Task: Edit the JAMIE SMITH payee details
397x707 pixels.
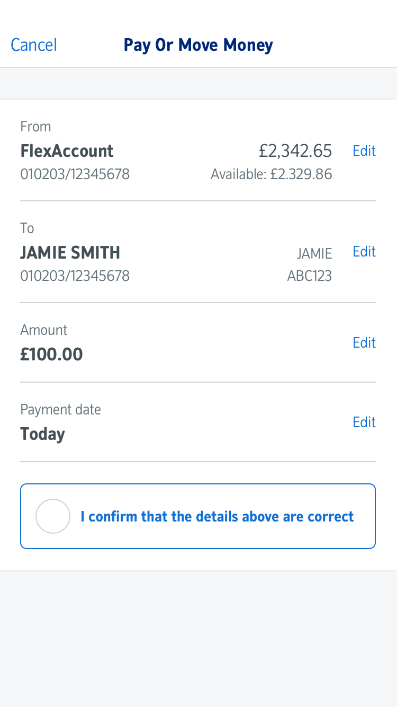Action: click(364, 252)
